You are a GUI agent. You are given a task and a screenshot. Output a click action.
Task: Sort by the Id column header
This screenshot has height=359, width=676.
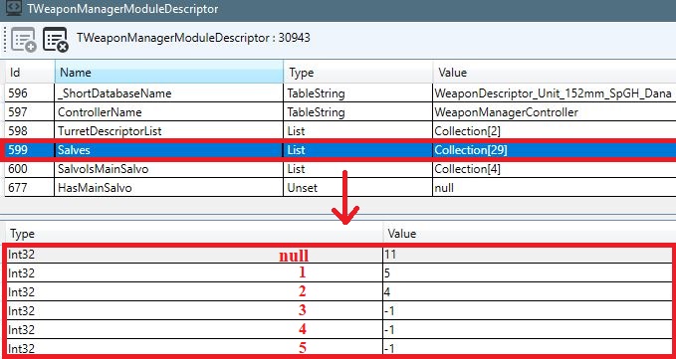tap(30, 73)
